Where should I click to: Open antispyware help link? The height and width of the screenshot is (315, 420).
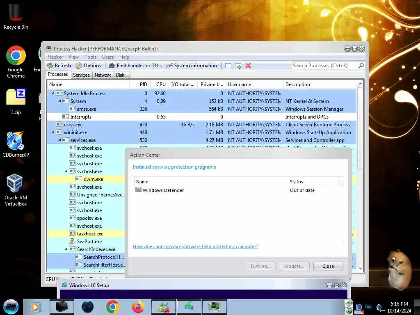[x=195, y=247]
